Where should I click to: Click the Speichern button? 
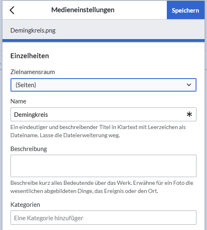point(185,10)
